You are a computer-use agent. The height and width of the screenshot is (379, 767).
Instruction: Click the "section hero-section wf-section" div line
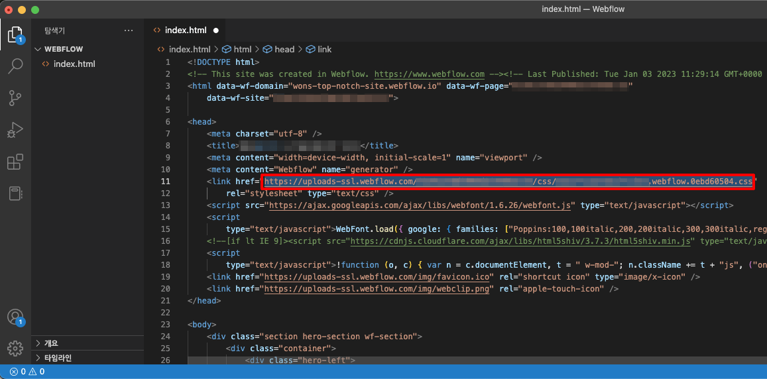click(314, 336)
